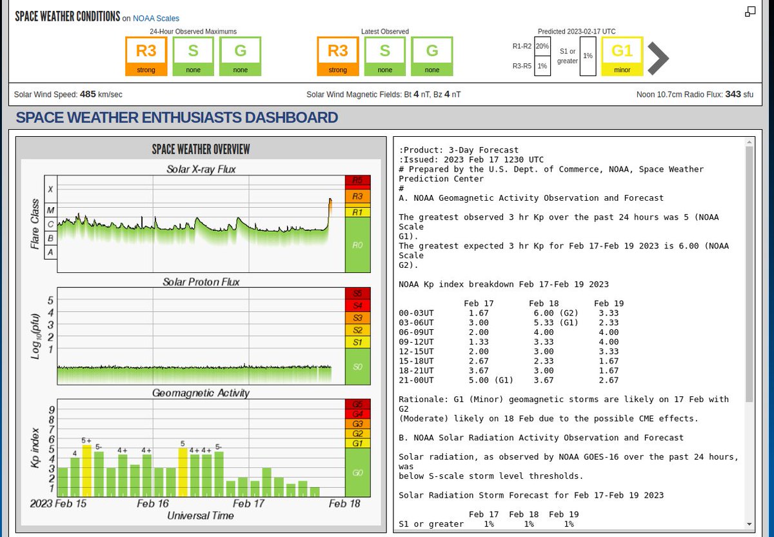
Task: Click the Latest Observed R3 strong box
Action: (338, 56)
